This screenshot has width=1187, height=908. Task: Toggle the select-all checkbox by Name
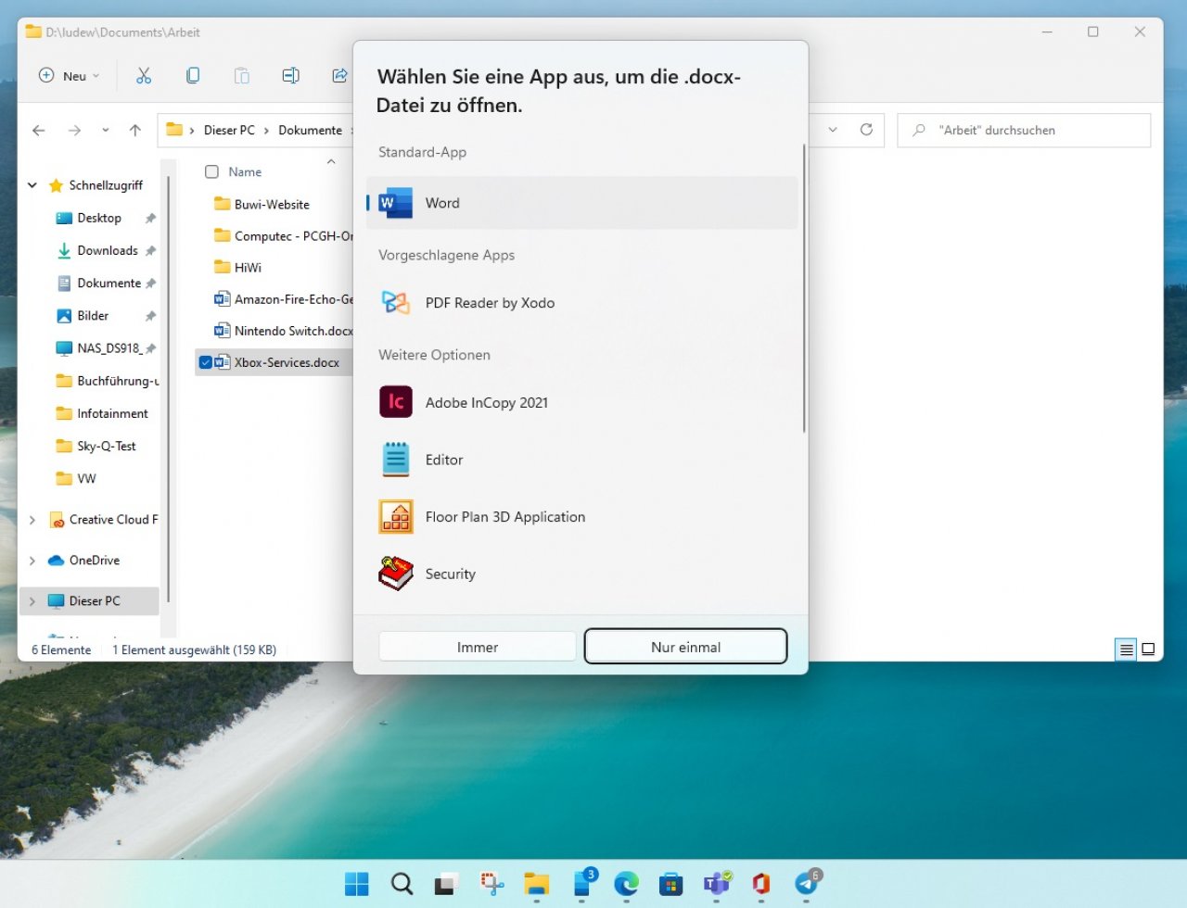pos(211,171)
